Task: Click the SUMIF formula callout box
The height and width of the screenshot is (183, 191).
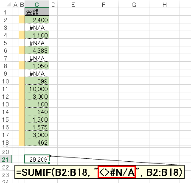Action: click(x=99, y=172)
